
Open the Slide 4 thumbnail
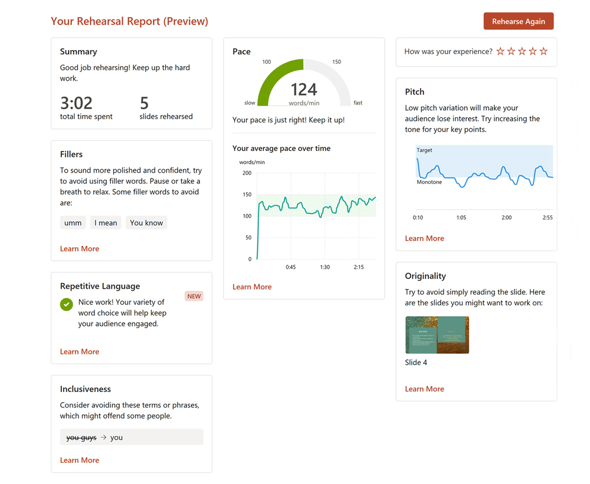[x=437, y=335]
